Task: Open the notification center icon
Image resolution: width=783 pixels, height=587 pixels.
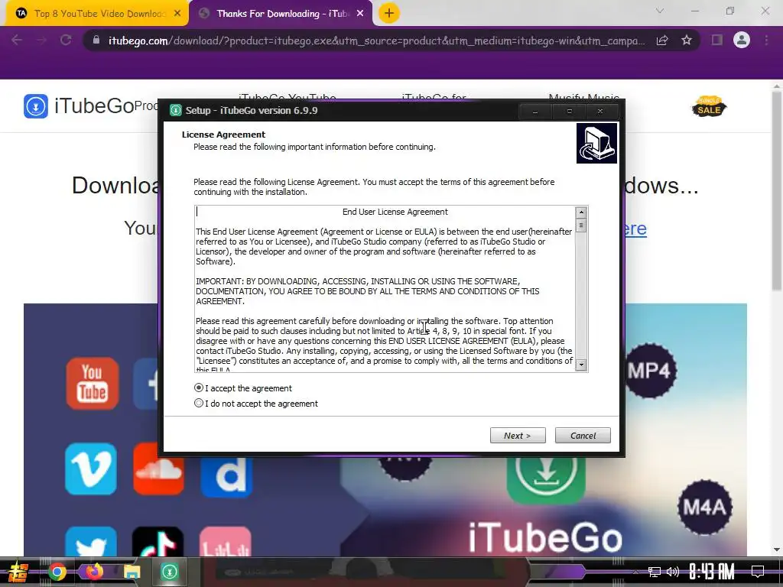Action: [758, 572]
